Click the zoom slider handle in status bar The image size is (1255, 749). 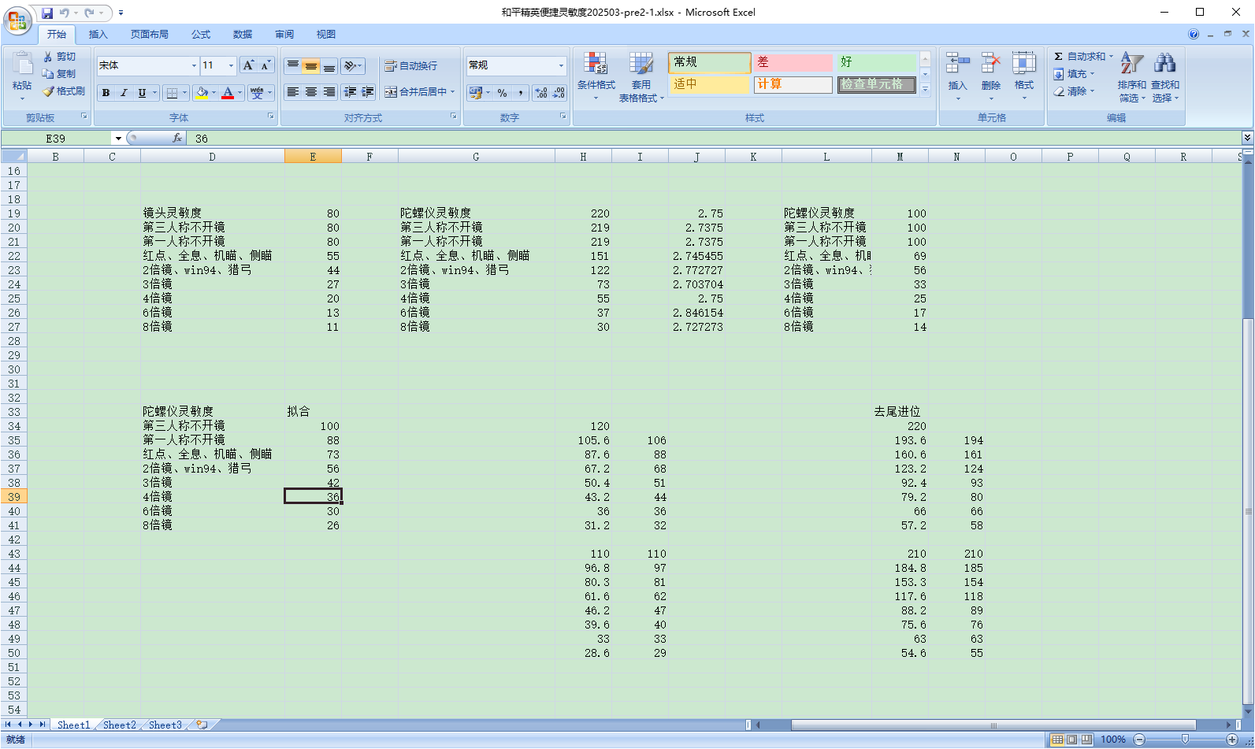1185,740
